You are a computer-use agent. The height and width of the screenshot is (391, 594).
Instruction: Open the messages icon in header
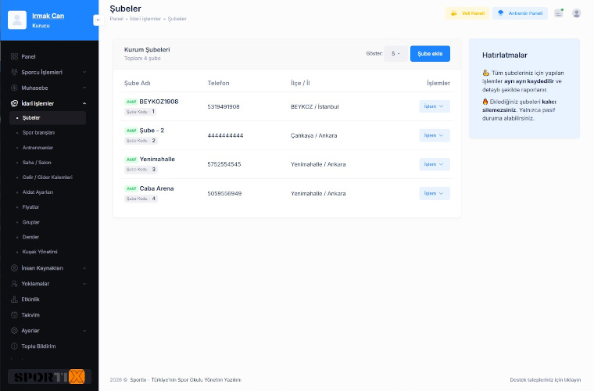coord(559,13)
